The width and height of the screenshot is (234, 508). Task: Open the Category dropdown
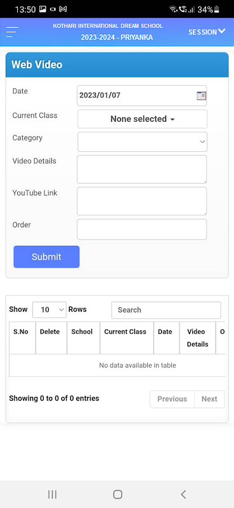tap(143, 142)
